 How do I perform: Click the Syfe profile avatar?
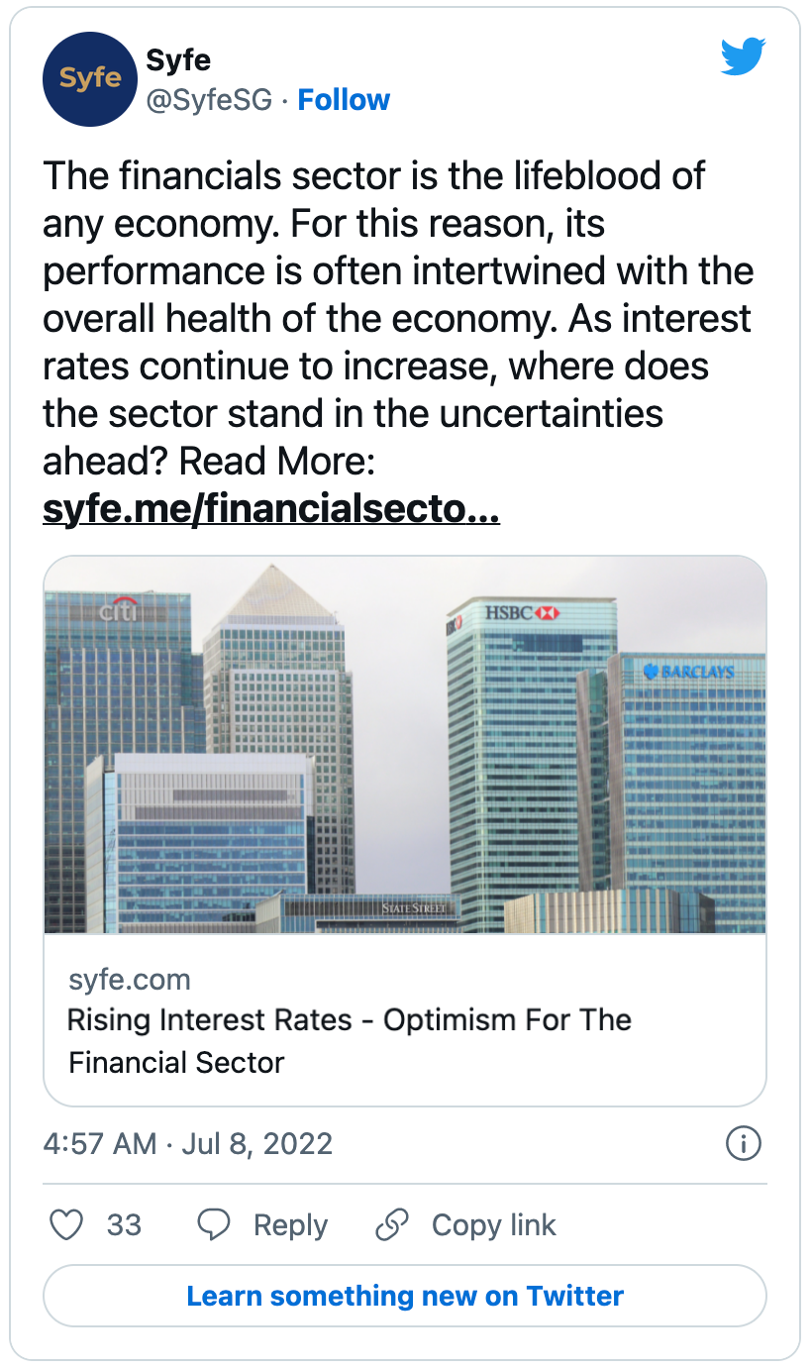pyautogui.click(x=90, y=79)
